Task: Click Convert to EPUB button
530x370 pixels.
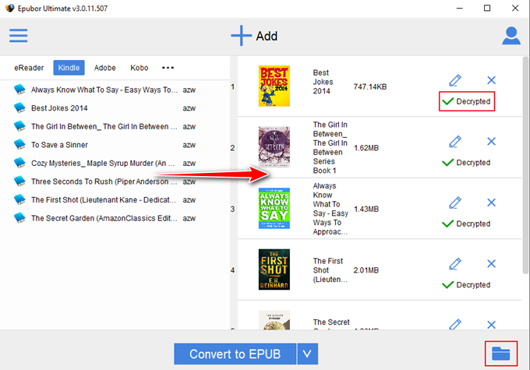Action: [235, 354]
